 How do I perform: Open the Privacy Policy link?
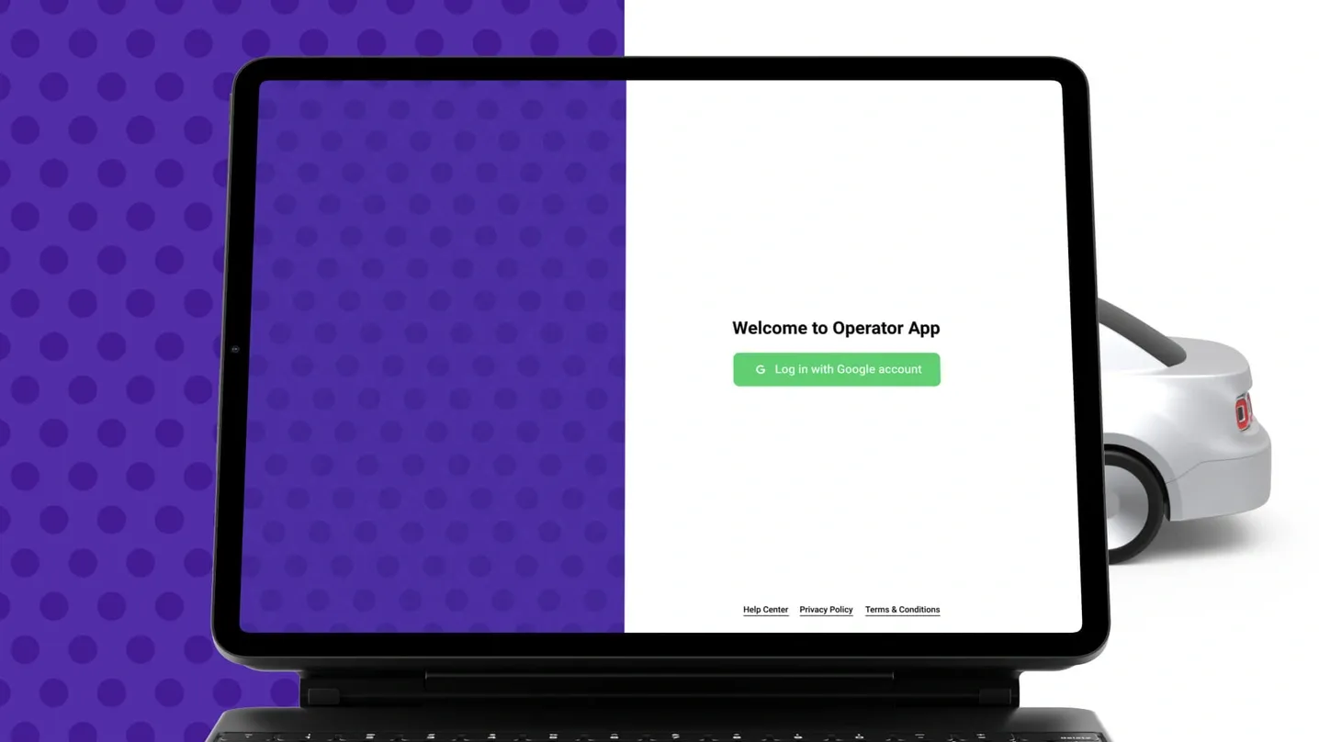coord(826,610)
